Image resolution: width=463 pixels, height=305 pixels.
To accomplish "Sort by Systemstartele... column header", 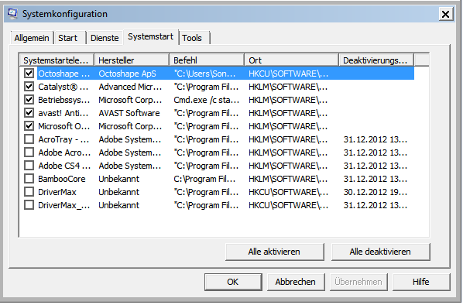I will click(56, 60).
